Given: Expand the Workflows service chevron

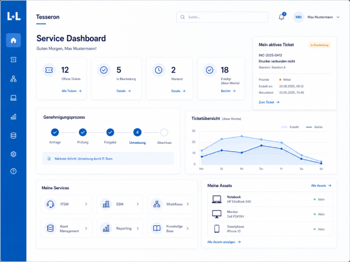Looking at the screenshot, I should pos(188,204).
